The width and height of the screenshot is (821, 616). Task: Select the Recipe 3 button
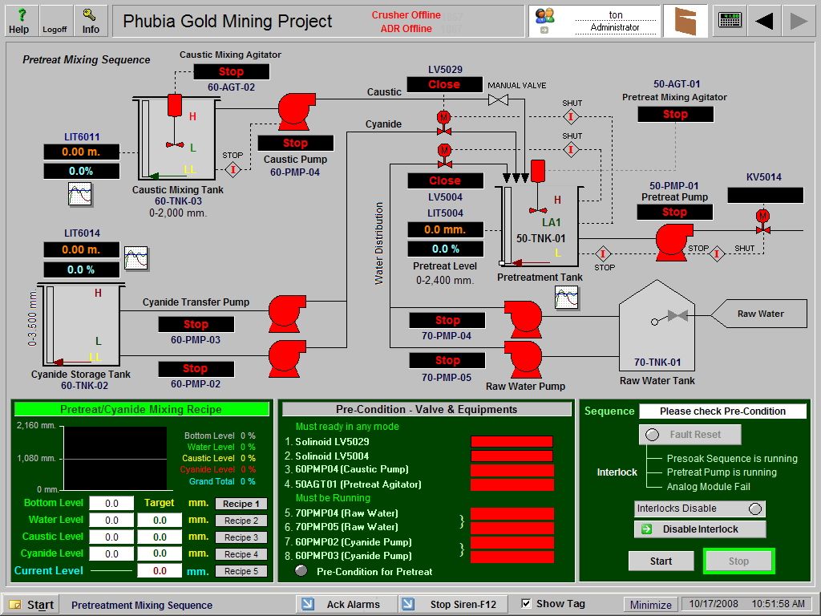pyautogui.click(x=240, y=536)
